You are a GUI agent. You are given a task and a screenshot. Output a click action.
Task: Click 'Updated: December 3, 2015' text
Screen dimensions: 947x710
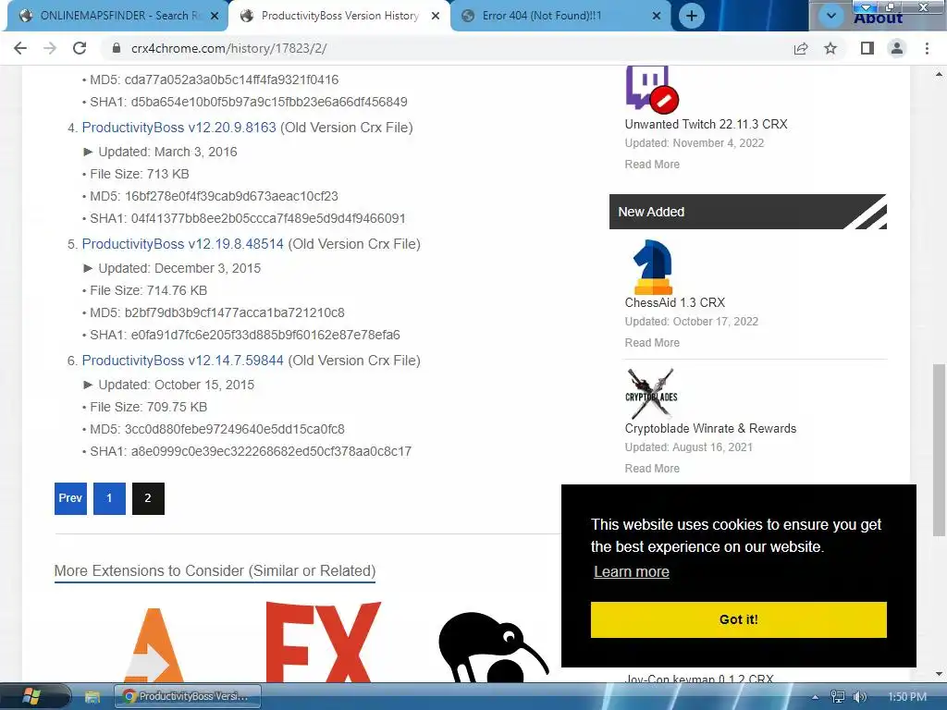(179, 268)
